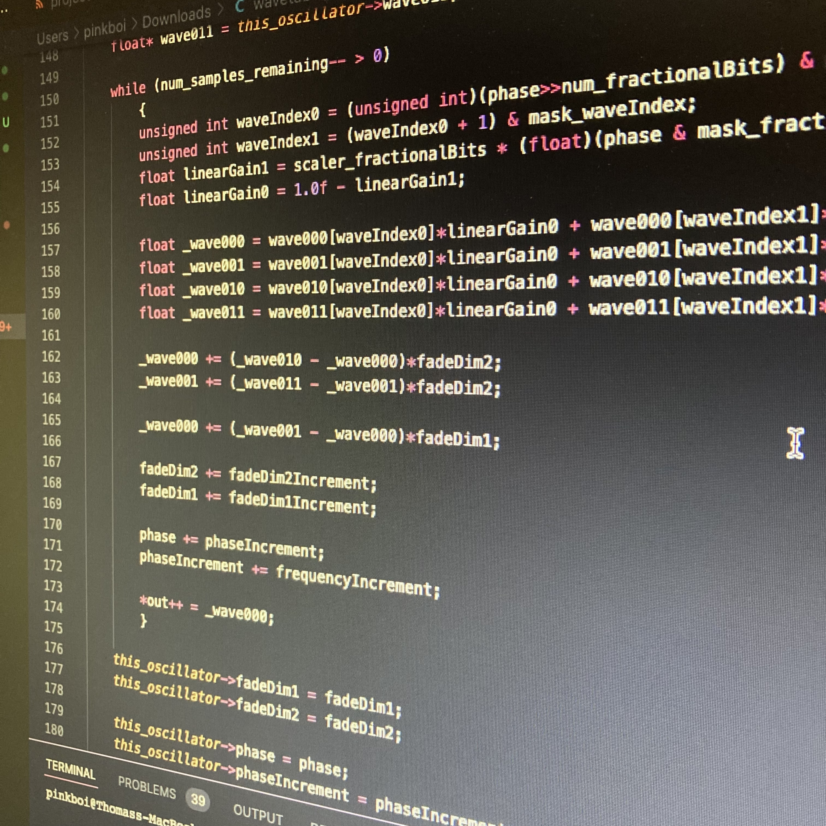
Task: Click the 9+ badge in sidebar
Action: click(6, 327)
